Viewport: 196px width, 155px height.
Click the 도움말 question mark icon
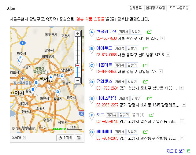[x=24, y=138]
